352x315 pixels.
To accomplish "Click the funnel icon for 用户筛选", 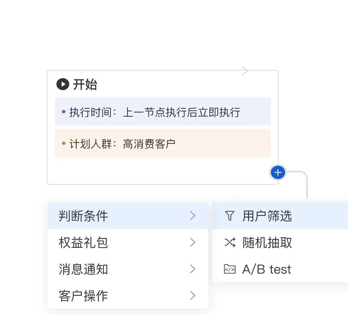I will (x=230, y=216).
